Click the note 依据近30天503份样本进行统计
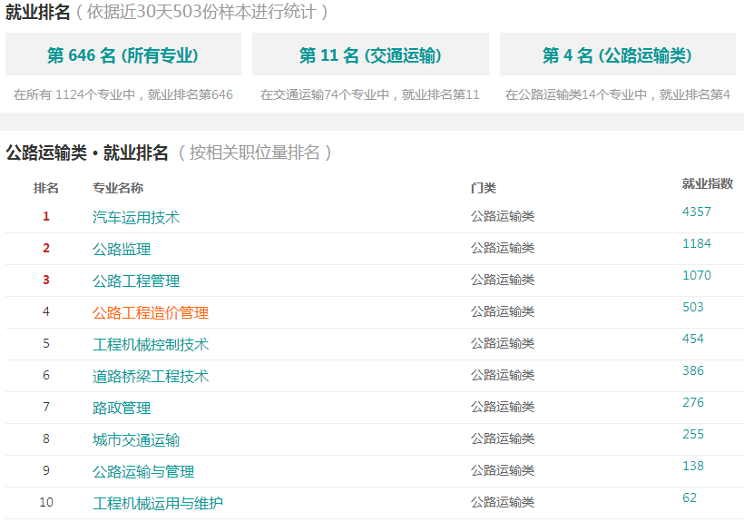The height and width of the screenshot is (522, 744). [x=201, y=12]
